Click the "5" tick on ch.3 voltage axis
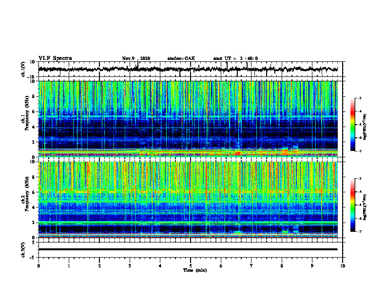Screen dimensions: 386x298 (x=34, y=242)
